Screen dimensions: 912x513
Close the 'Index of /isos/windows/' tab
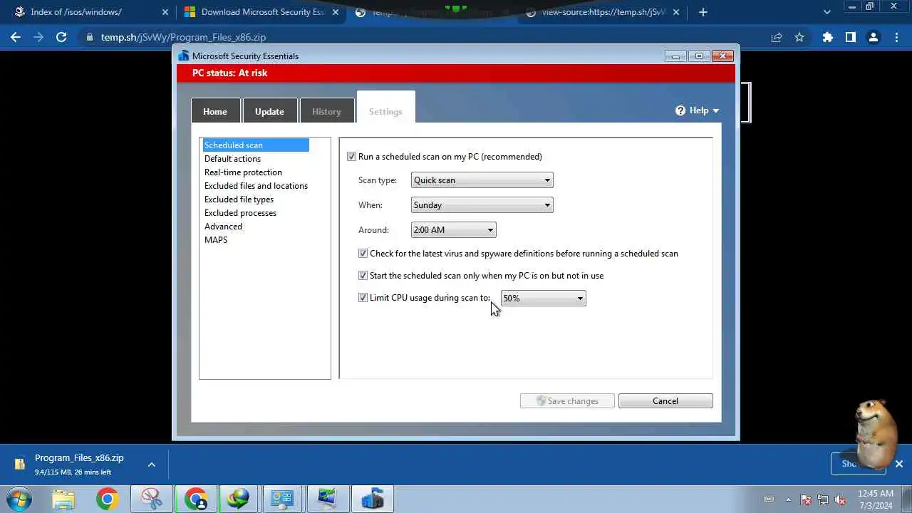click(x=165, y=12)
